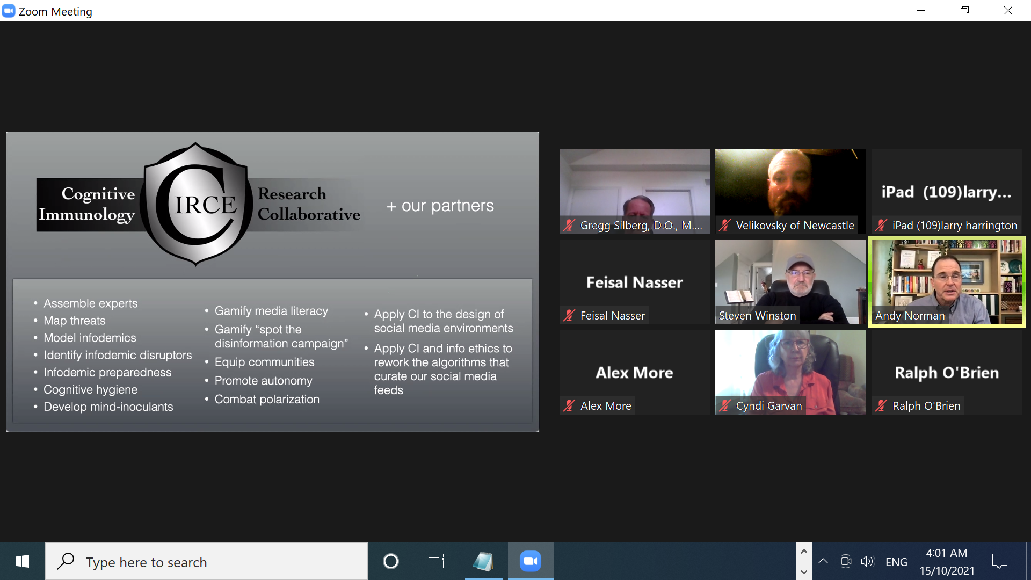Select Steven Winston's video tile

(790, 282)
